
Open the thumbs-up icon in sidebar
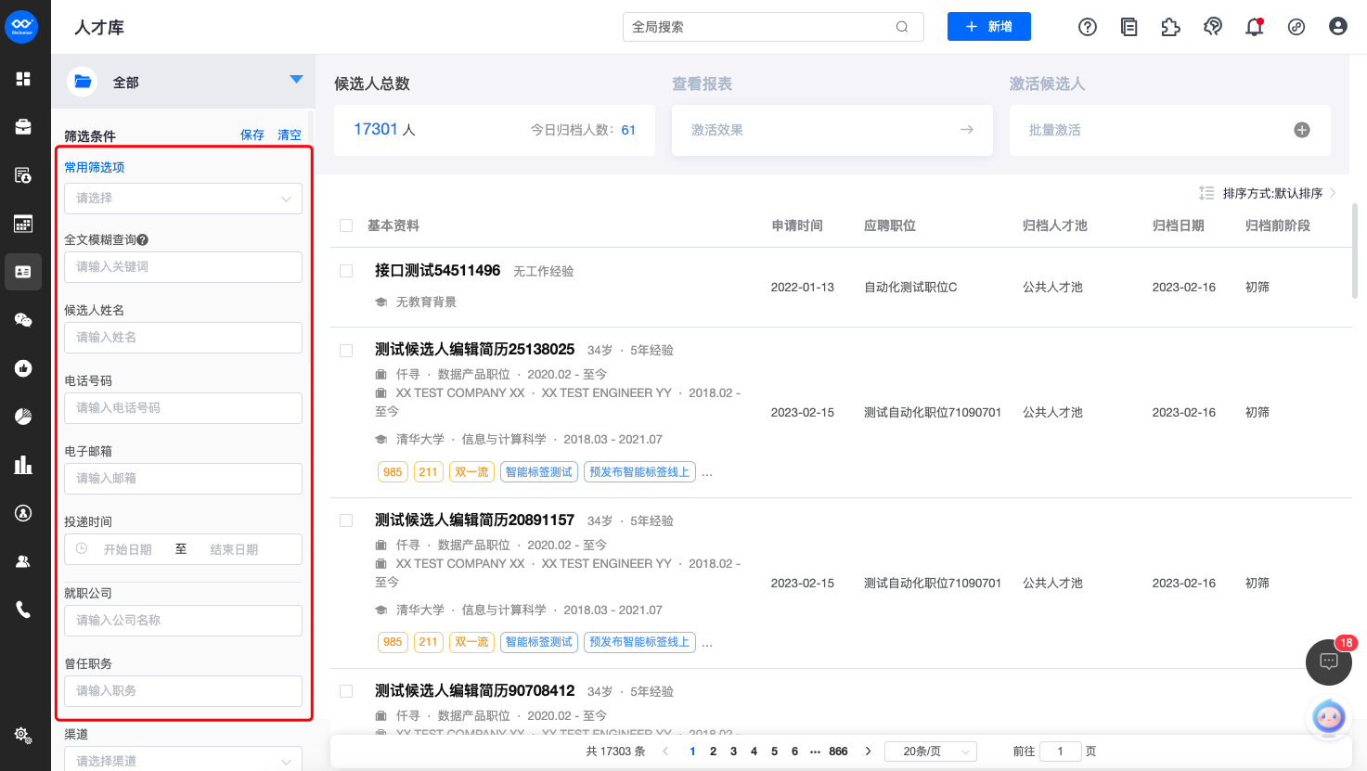click(23, 368)
